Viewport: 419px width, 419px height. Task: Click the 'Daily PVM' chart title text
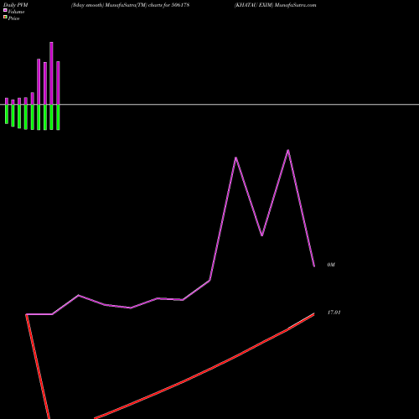pos(16,5)
